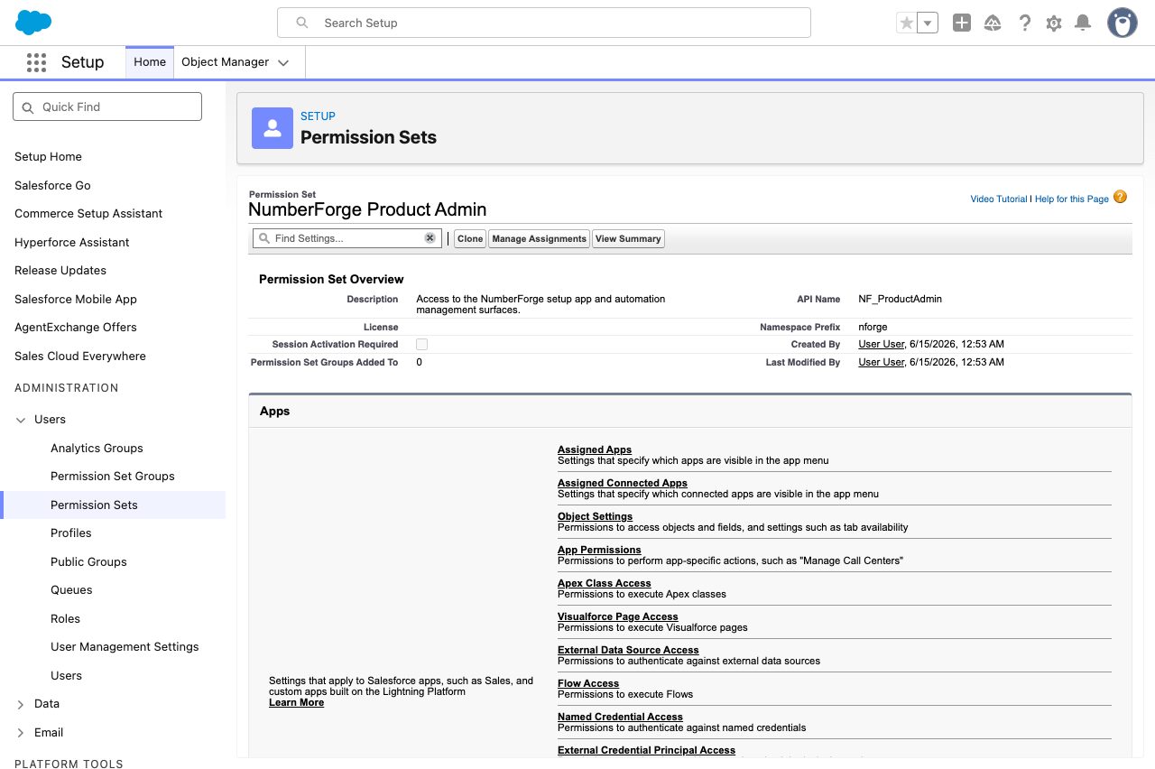Open Profiles in sidebar
Screen dimensions: 1155x769
pyautogui.click(x=71, y=533)
